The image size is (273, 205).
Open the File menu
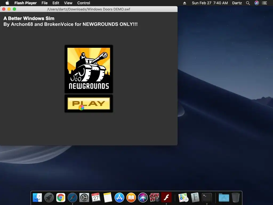coord(45,3)
